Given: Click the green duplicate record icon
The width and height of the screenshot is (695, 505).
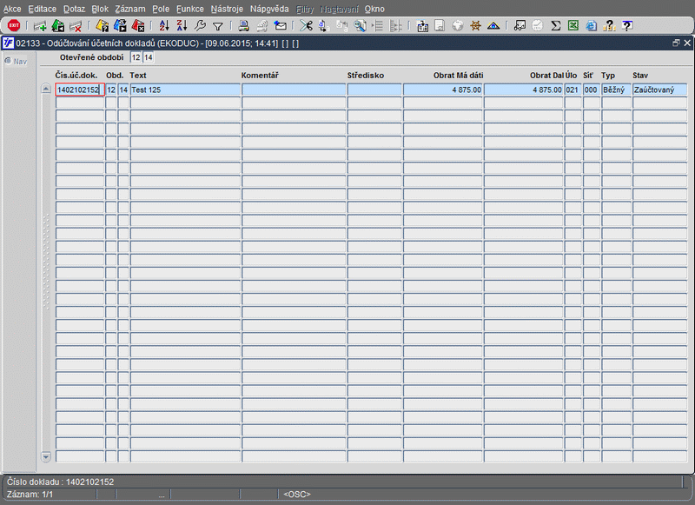Looking at the screenshot, I should (58, 26).
